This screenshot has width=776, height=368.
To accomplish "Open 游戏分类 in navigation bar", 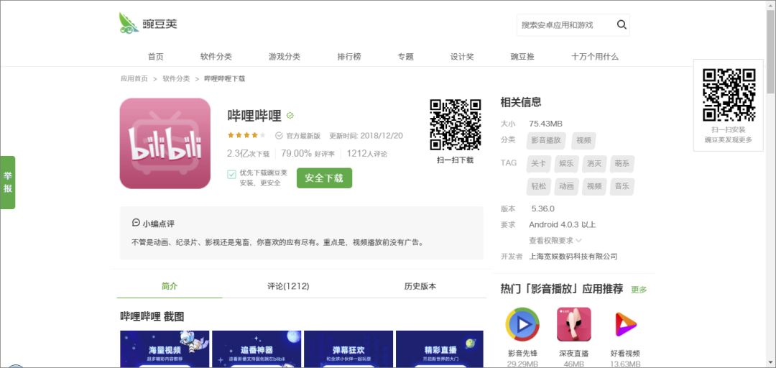I will [x=285, y=57].
